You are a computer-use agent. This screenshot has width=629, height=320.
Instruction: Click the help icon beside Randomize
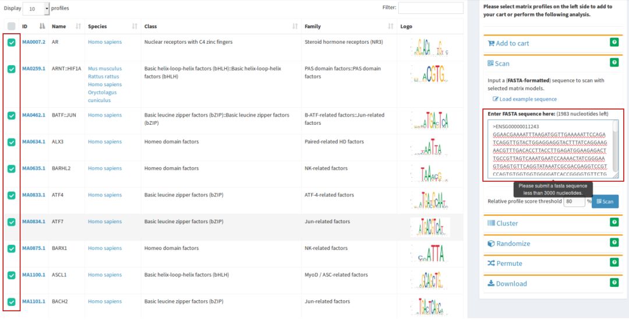[x=614, y=242]
